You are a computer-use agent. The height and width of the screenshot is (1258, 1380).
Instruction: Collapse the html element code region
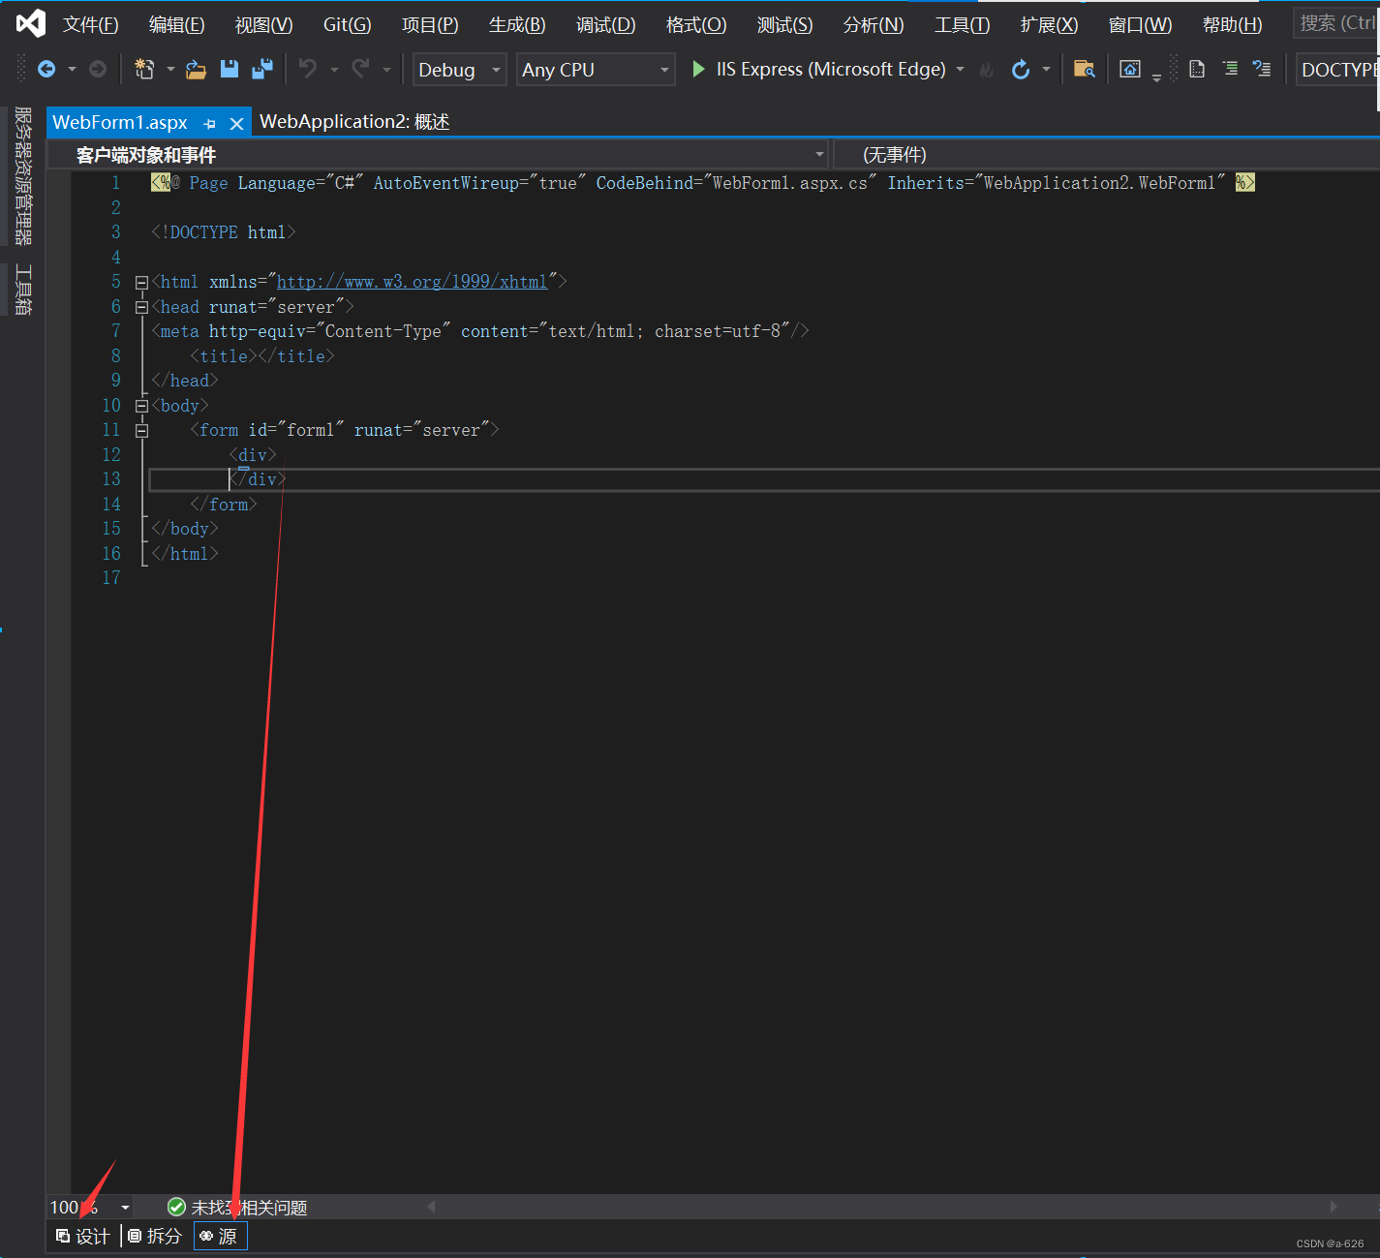pyautogui.click(x=141, y=281)
